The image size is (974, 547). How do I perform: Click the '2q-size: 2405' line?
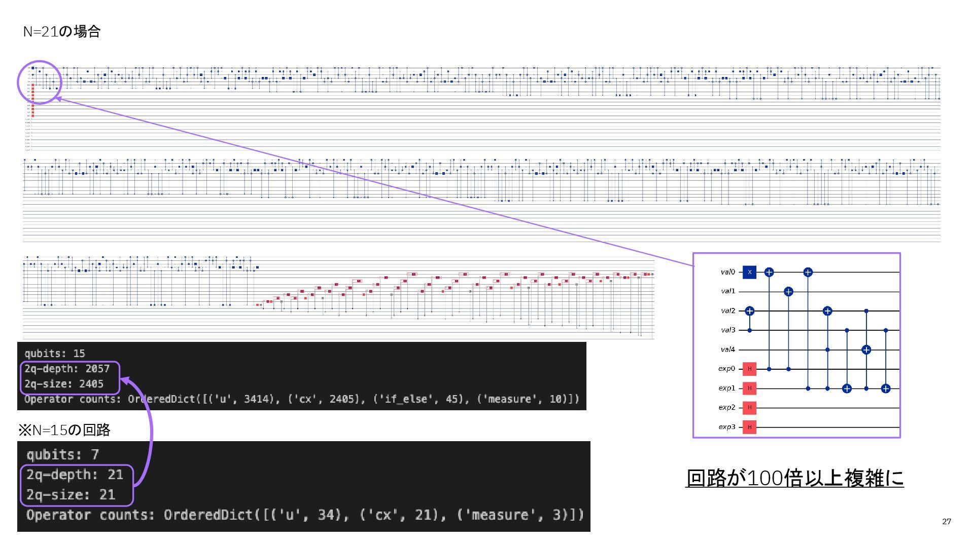[x=64, y=384]
